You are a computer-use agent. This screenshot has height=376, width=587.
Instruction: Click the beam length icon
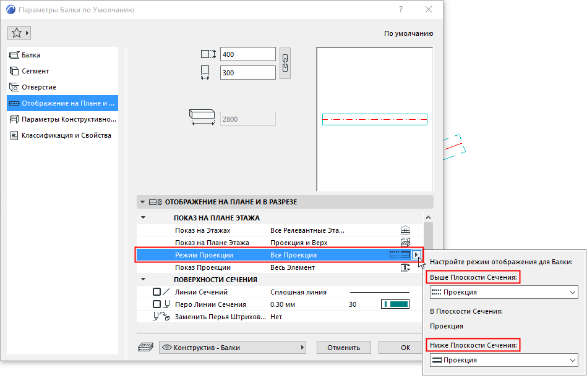202,117
